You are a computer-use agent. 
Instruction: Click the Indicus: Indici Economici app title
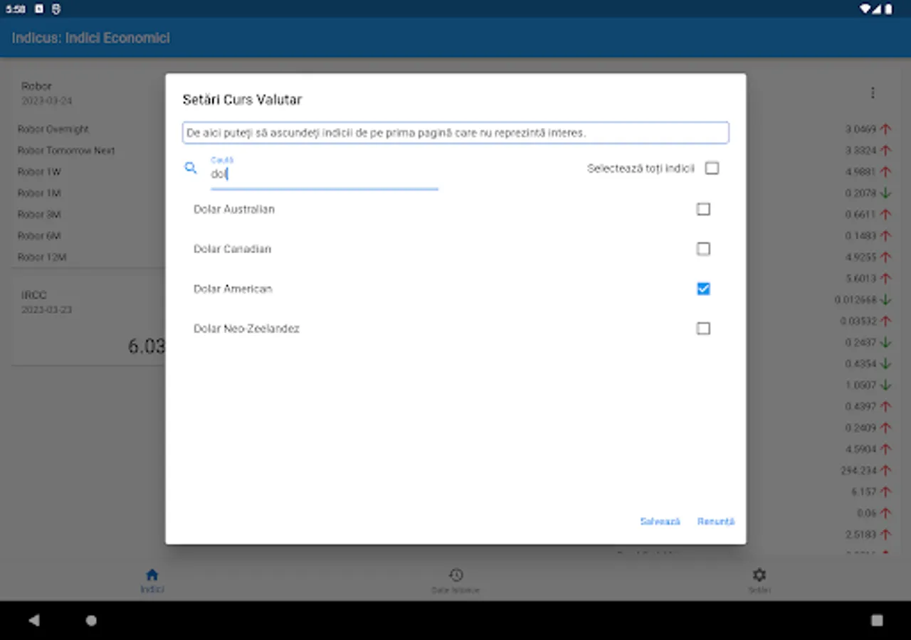90,38
